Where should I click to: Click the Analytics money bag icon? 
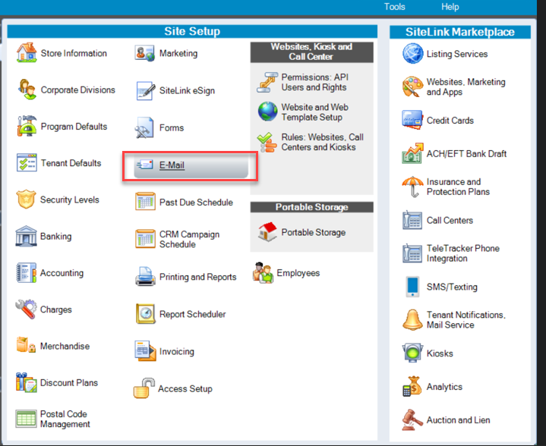coord(412,387)
